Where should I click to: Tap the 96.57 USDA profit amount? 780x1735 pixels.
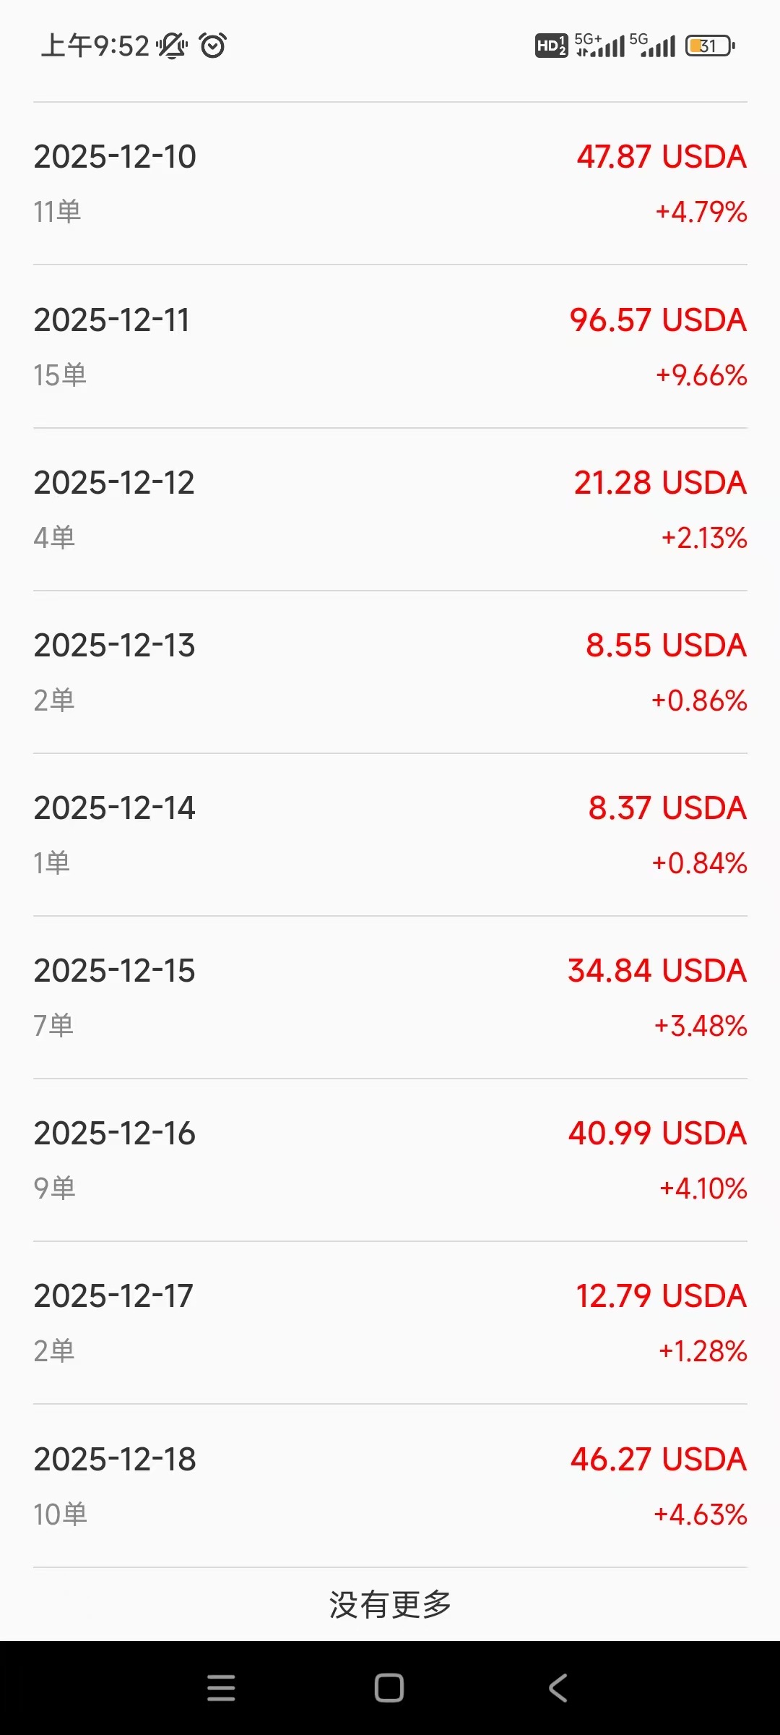pos(658,320)
